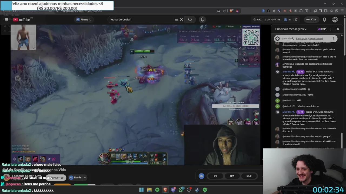Open the notifications bell
The width and height of the screenshot is (346, 194).
click(x=324, y=19)
